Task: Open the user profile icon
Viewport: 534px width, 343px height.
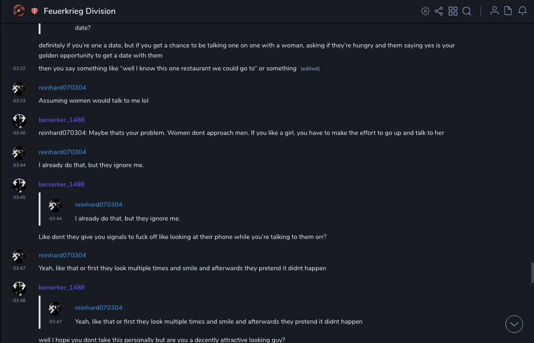Action: tap(494, 11)
